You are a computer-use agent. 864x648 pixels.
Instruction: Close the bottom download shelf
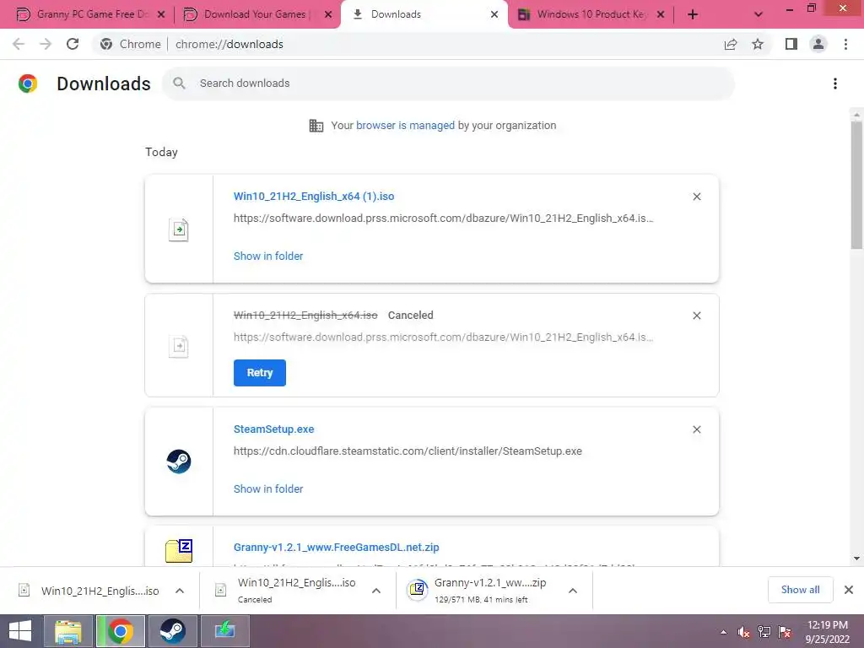click(x=849, y=590)
